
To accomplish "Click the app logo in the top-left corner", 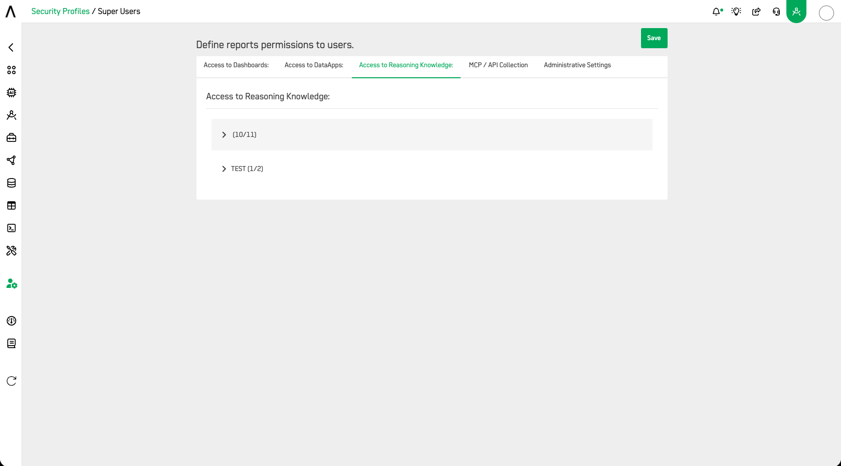I will coord(11,12).
